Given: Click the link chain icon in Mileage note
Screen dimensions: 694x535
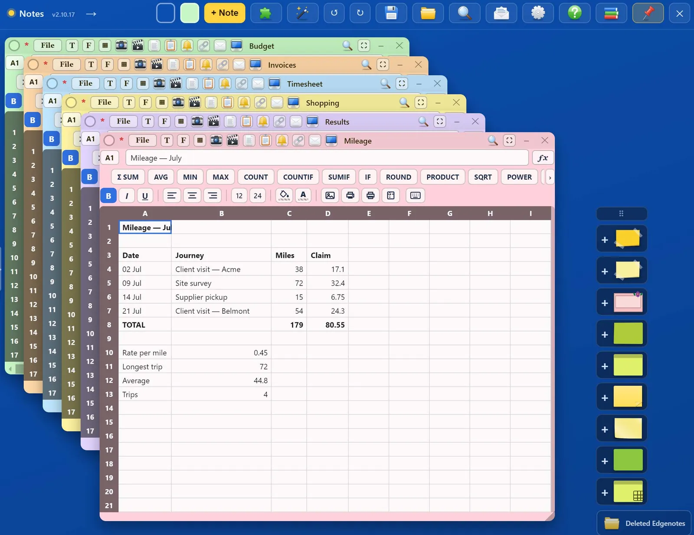Looking at the screenshot, I should point(298,140).
